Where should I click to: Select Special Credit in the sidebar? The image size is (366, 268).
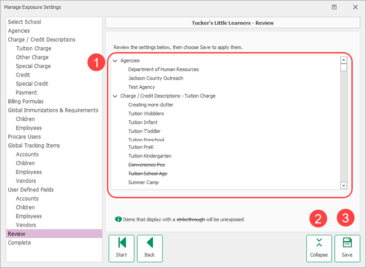click(x=32, y=84)
